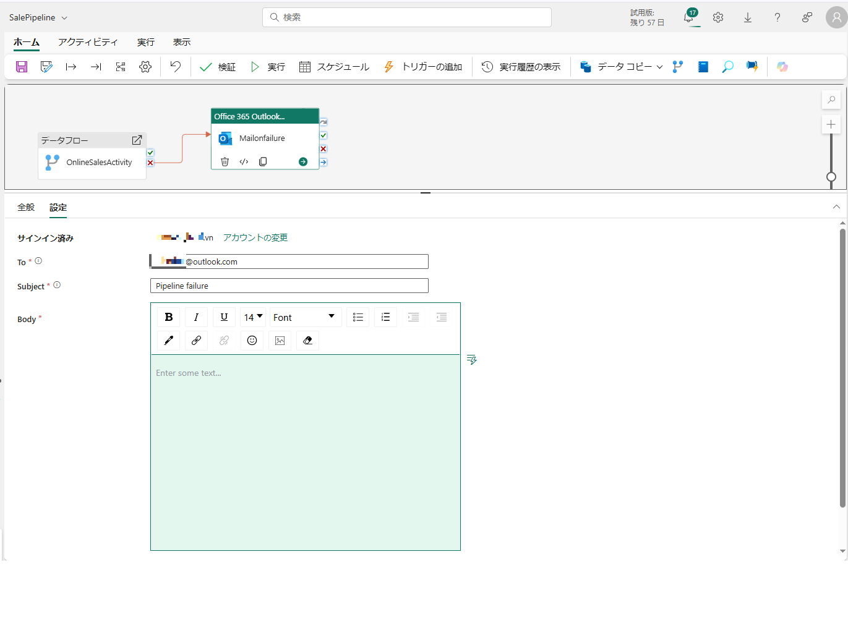Open the font size 14 dropdown
This screenshot has width=848, height=638.
click(253, 317)
